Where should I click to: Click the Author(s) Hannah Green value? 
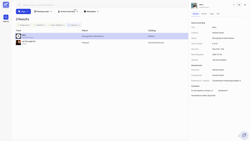218,70
